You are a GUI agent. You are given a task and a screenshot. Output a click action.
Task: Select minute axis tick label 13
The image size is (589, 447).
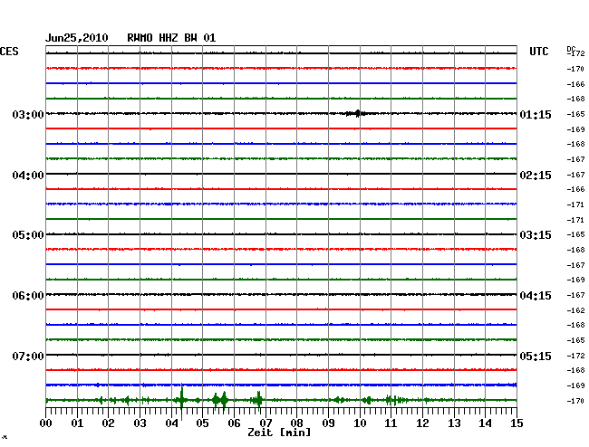tap(454, 423)
